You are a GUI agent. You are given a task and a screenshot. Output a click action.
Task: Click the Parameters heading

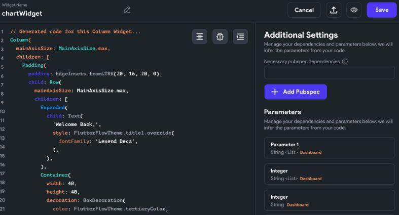tap(282, 112)
